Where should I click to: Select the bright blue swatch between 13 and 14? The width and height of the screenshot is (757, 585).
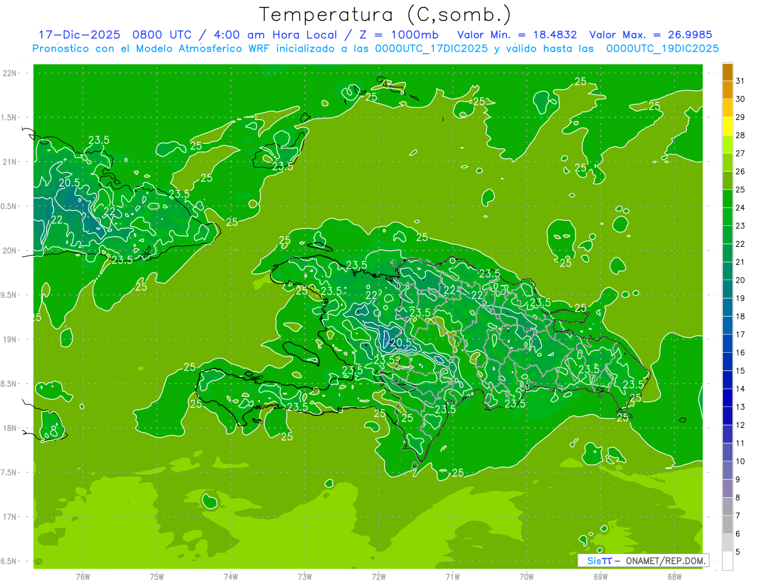coord(727,398)
